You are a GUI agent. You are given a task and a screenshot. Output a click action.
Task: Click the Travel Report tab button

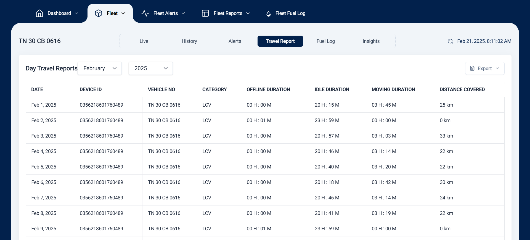pos(280,41)
